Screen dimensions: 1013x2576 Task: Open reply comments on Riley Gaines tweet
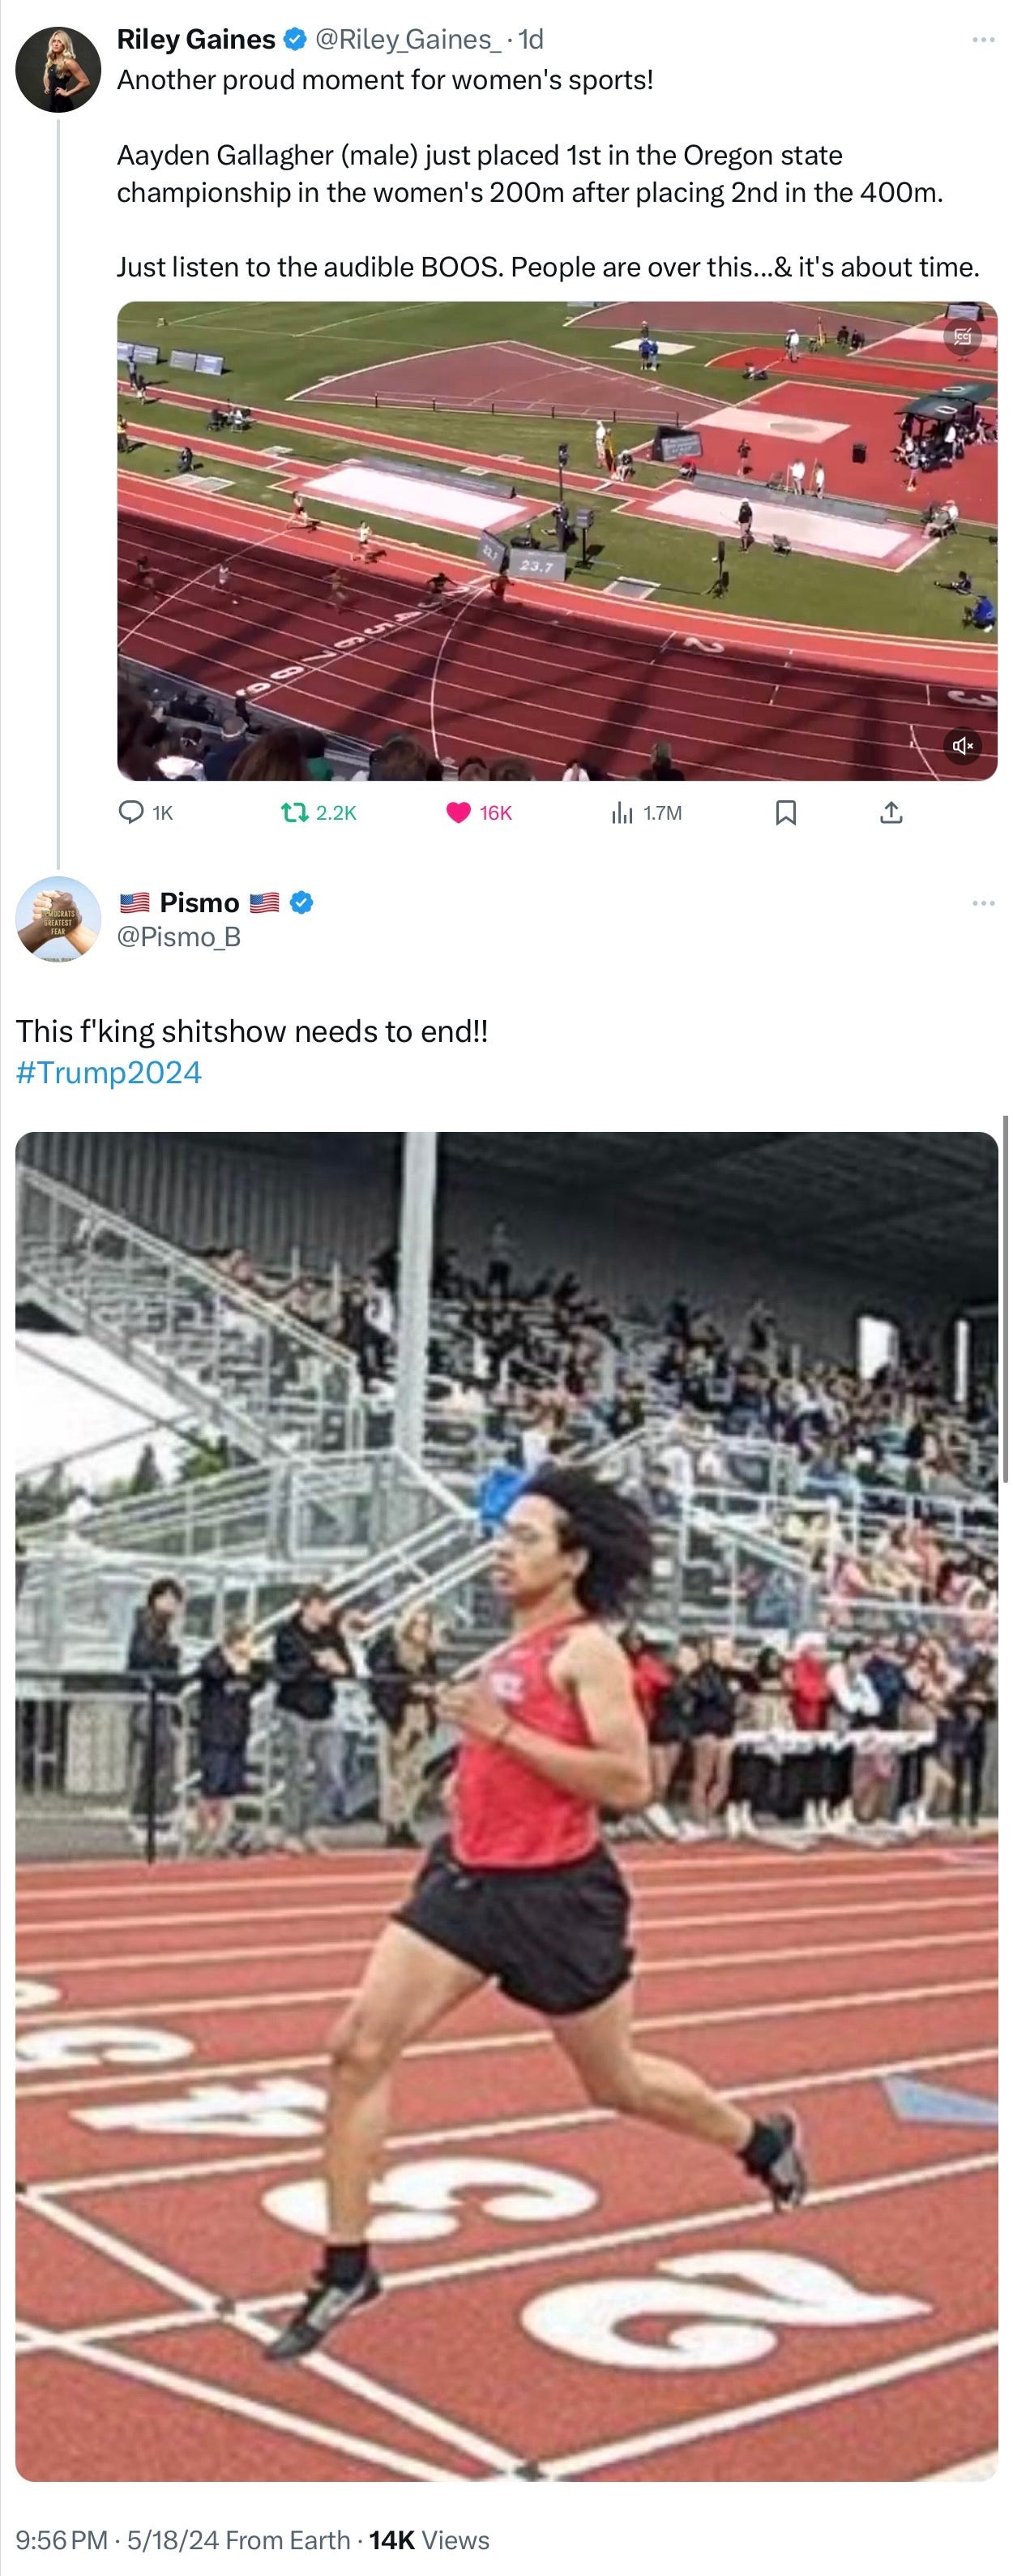click(146, 812)
